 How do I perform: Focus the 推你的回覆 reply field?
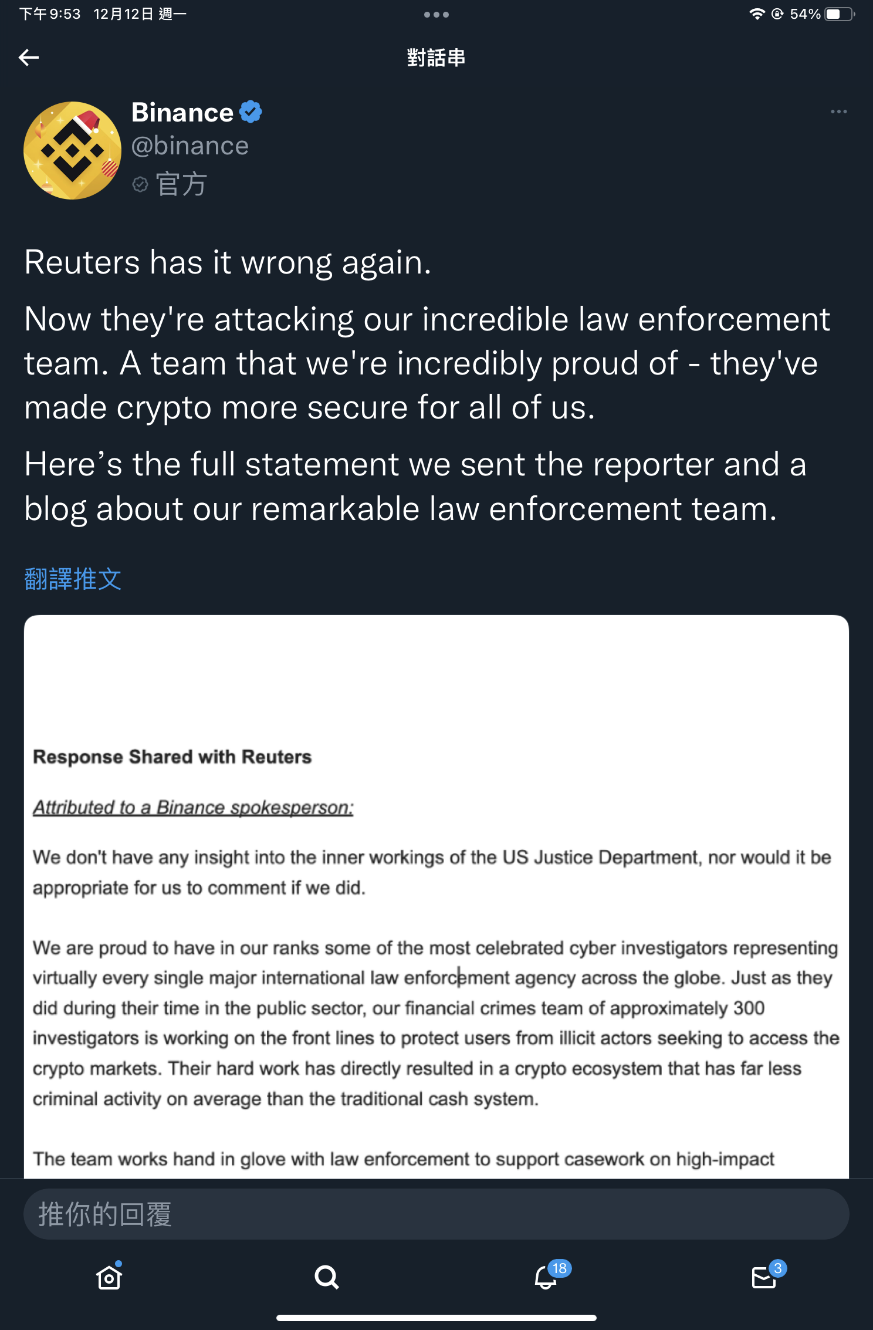point(436,1214)
